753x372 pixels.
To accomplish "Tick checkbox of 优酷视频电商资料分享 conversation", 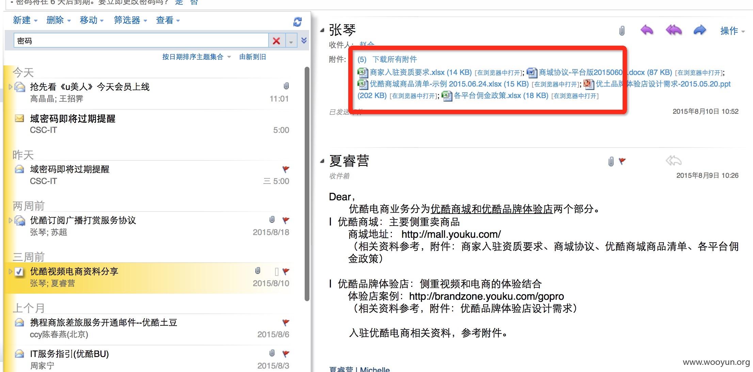I will click(x=19, y=272).
